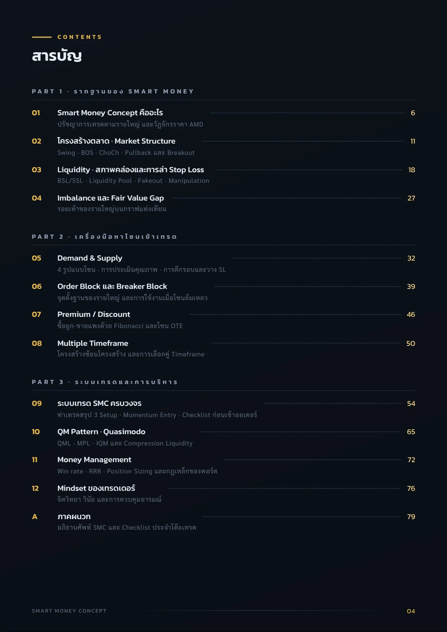Click page number 79 for the appendix
The image size is (447, 632).
tap(411, 517)
